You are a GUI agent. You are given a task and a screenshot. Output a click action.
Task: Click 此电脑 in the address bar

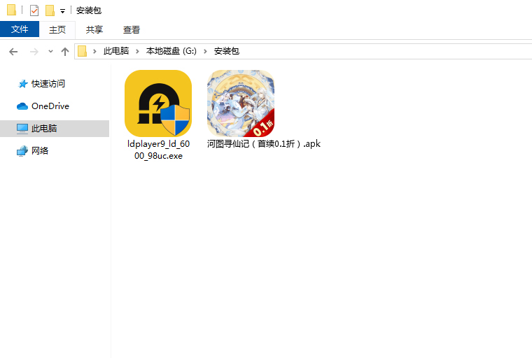[x=116, y=51]
